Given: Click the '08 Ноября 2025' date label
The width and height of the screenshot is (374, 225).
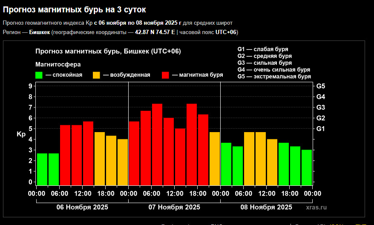Looking at the screenshot, I should [266, 208].
